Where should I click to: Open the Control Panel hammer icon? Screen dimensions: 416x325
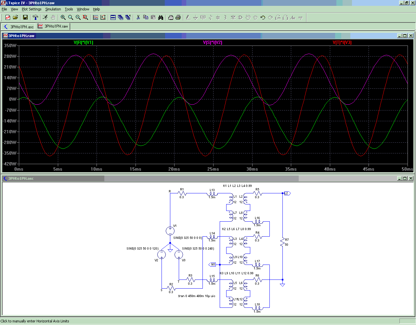click(35, 18)
